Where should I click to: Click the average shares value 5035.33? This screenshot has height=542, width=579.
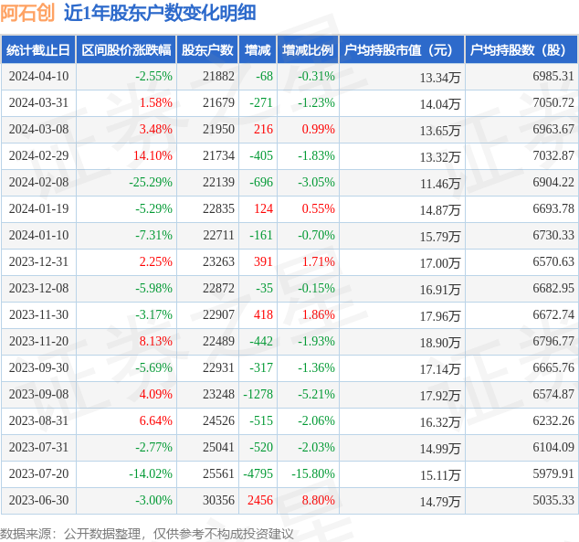[553, 500]
